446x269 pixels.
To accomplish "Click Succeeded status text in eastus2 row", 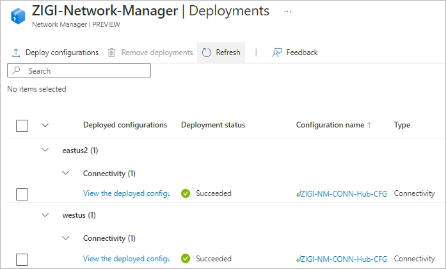I will click(x=214, y=193).
